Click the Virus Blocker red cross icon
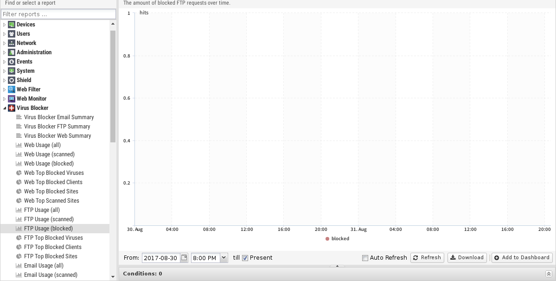The image size is (556, 281). (11, 108)
